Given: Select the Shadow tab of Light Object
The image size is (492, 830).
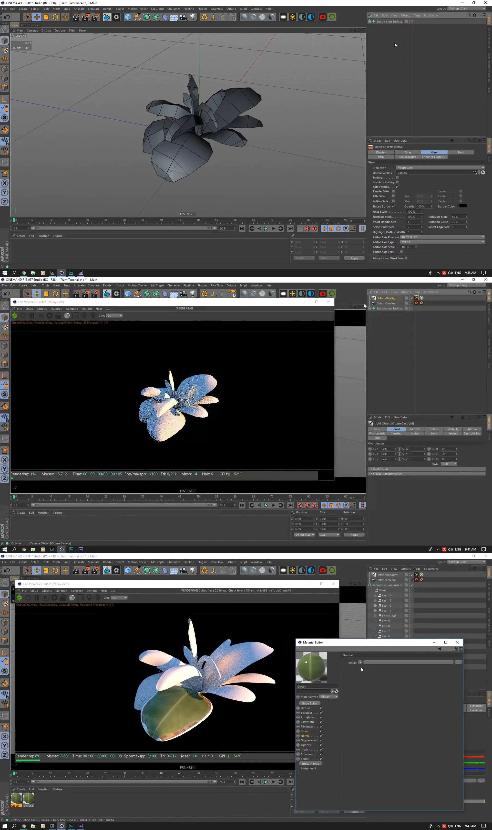Looking at the screenshot, I should tap(472, 429).
